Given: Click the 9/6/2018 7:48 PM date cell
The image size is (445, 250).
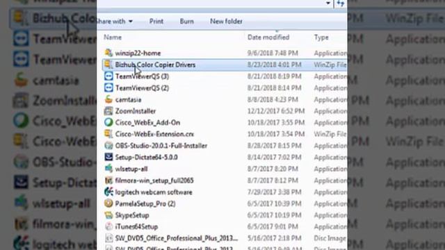Looking at the screenshot, I should pos(273,53).
